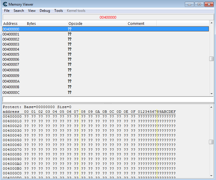Click hex view scrollbar down arrow
Screen dimensions: 216x180
pyautogui.click(x=211, y=176)
